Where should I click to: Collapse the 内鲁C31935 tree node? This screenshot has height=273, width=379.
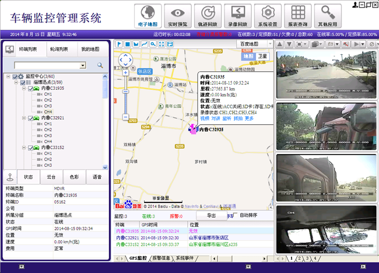click(x=24, y=88)
